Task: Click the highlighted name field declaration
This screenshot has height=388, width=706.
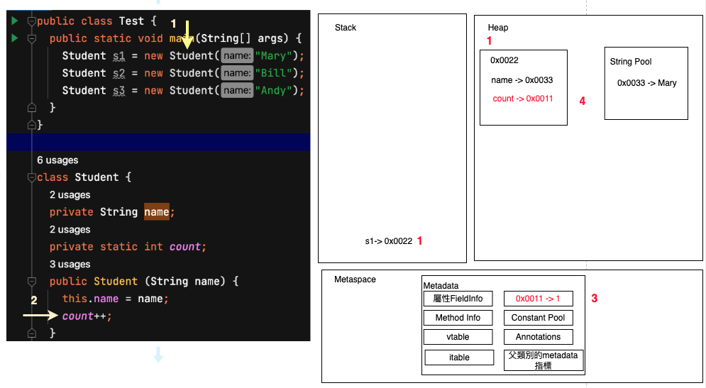Action: (x=157, y=212)
